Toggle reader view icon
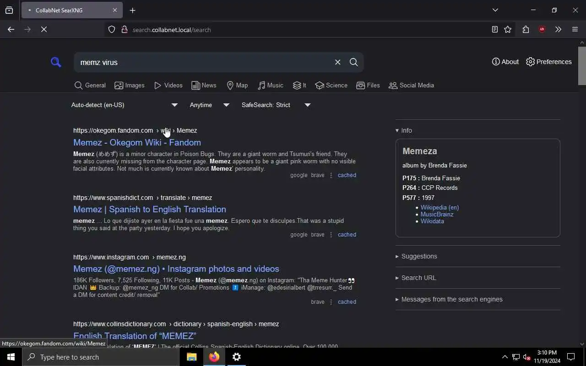The height and width of the screenshot is (366, 586). (494, 29)
